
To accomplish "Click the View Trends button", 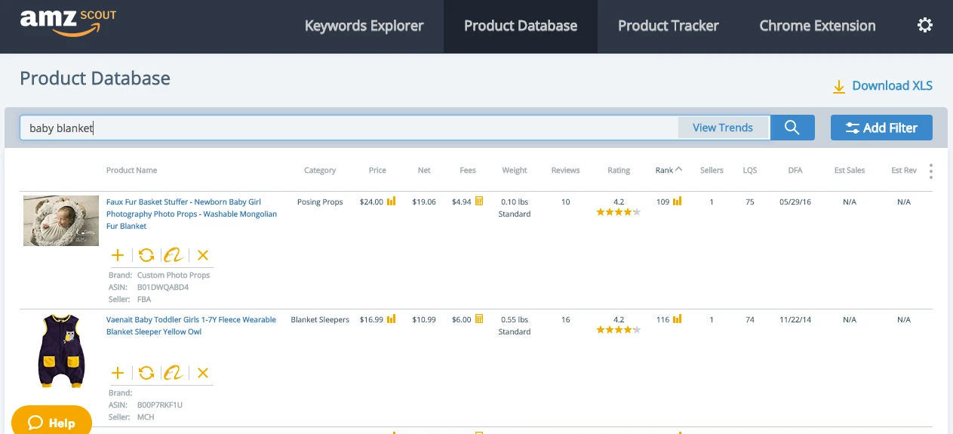I will tap(723, 128).
